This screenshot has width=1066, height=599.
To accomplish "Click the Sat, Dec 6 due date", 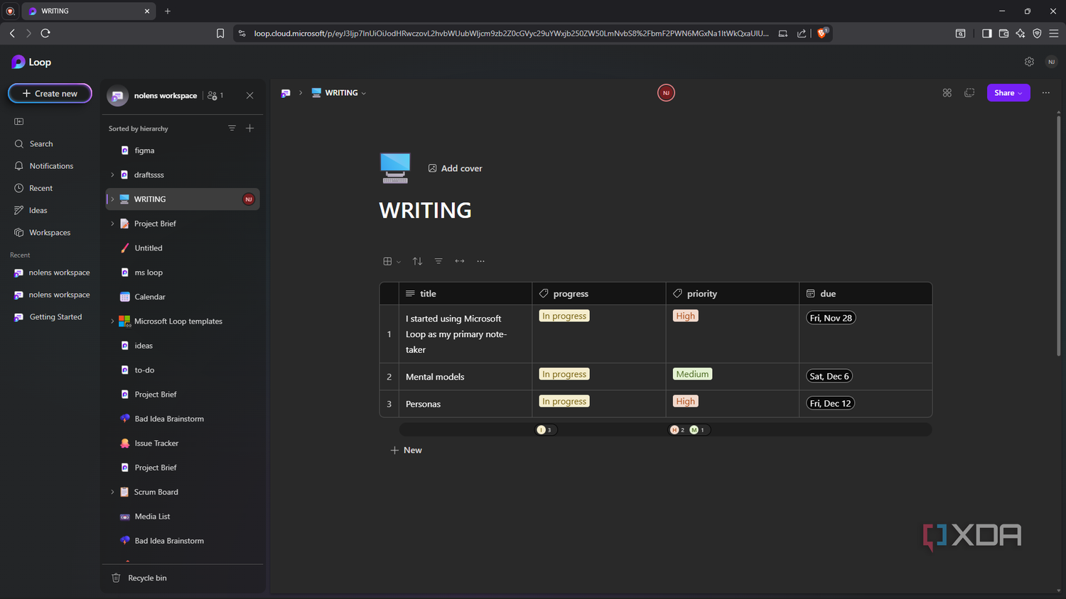I will pyautogui.click(x=829, y=376).
